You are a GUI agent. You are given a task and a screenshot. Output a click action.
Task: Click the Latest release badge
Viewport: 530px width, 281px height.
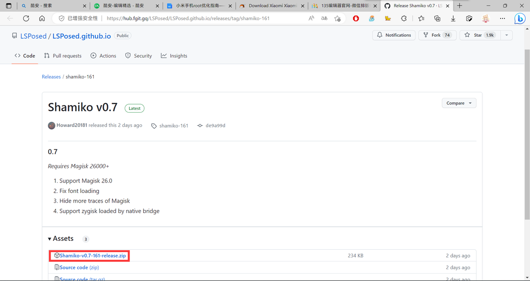pyautogui.click(x=134, y=108)
